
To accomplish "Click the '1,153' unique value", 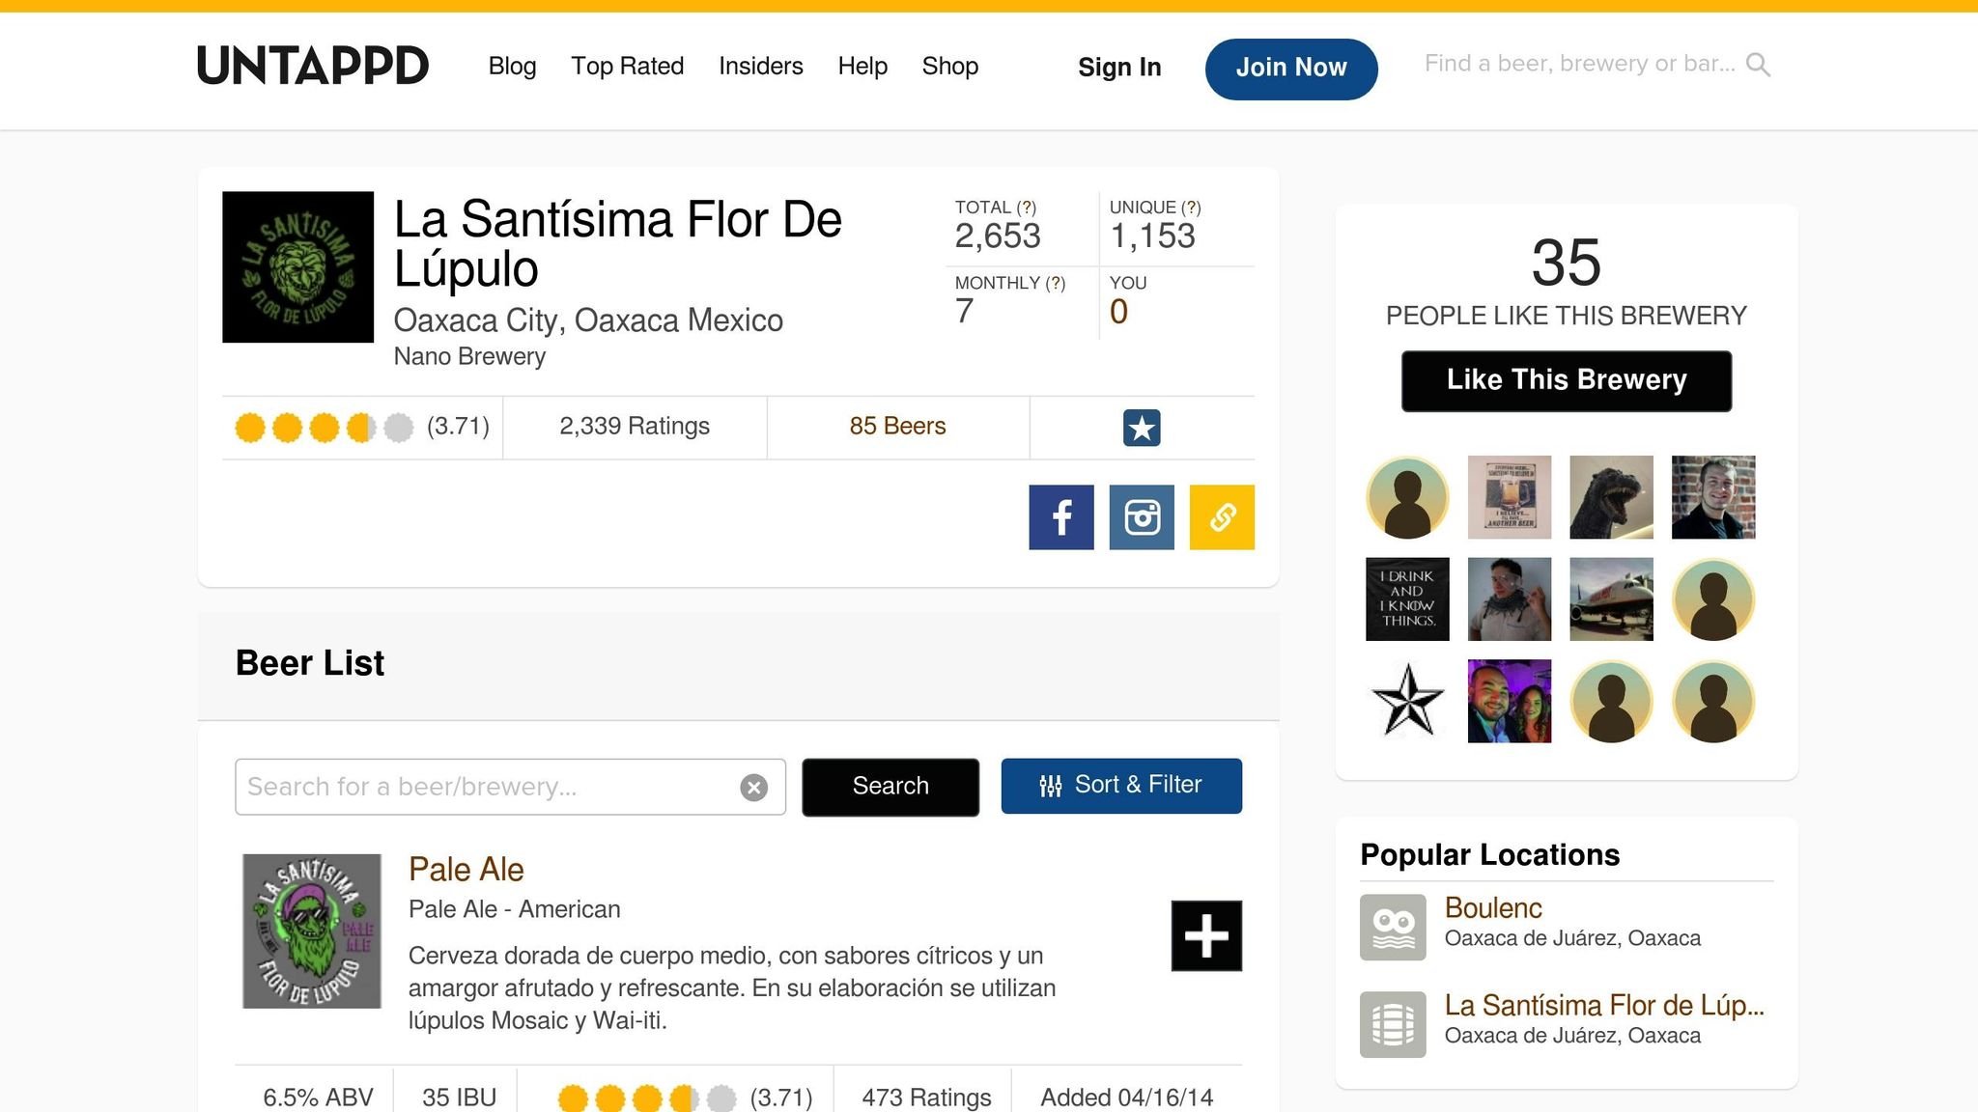I will point(1152,236).
